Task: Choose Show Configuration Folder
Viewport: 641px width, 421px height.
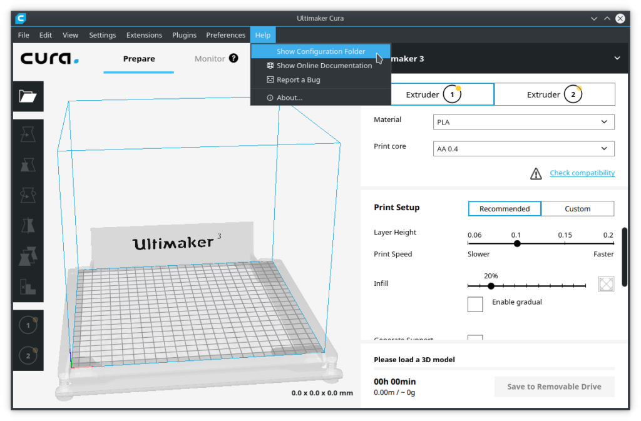Action: click(320, 51)
